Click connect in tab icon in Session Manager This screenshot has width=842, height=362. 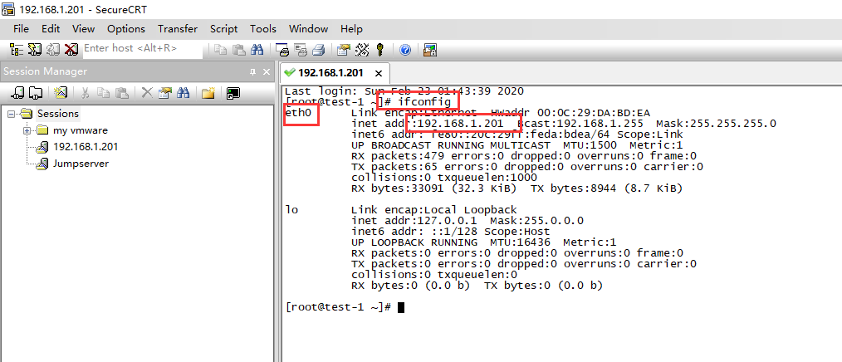coord(36,93)
